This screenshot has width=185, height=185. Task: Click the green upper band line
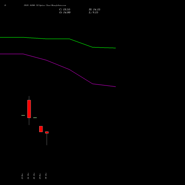58,39
